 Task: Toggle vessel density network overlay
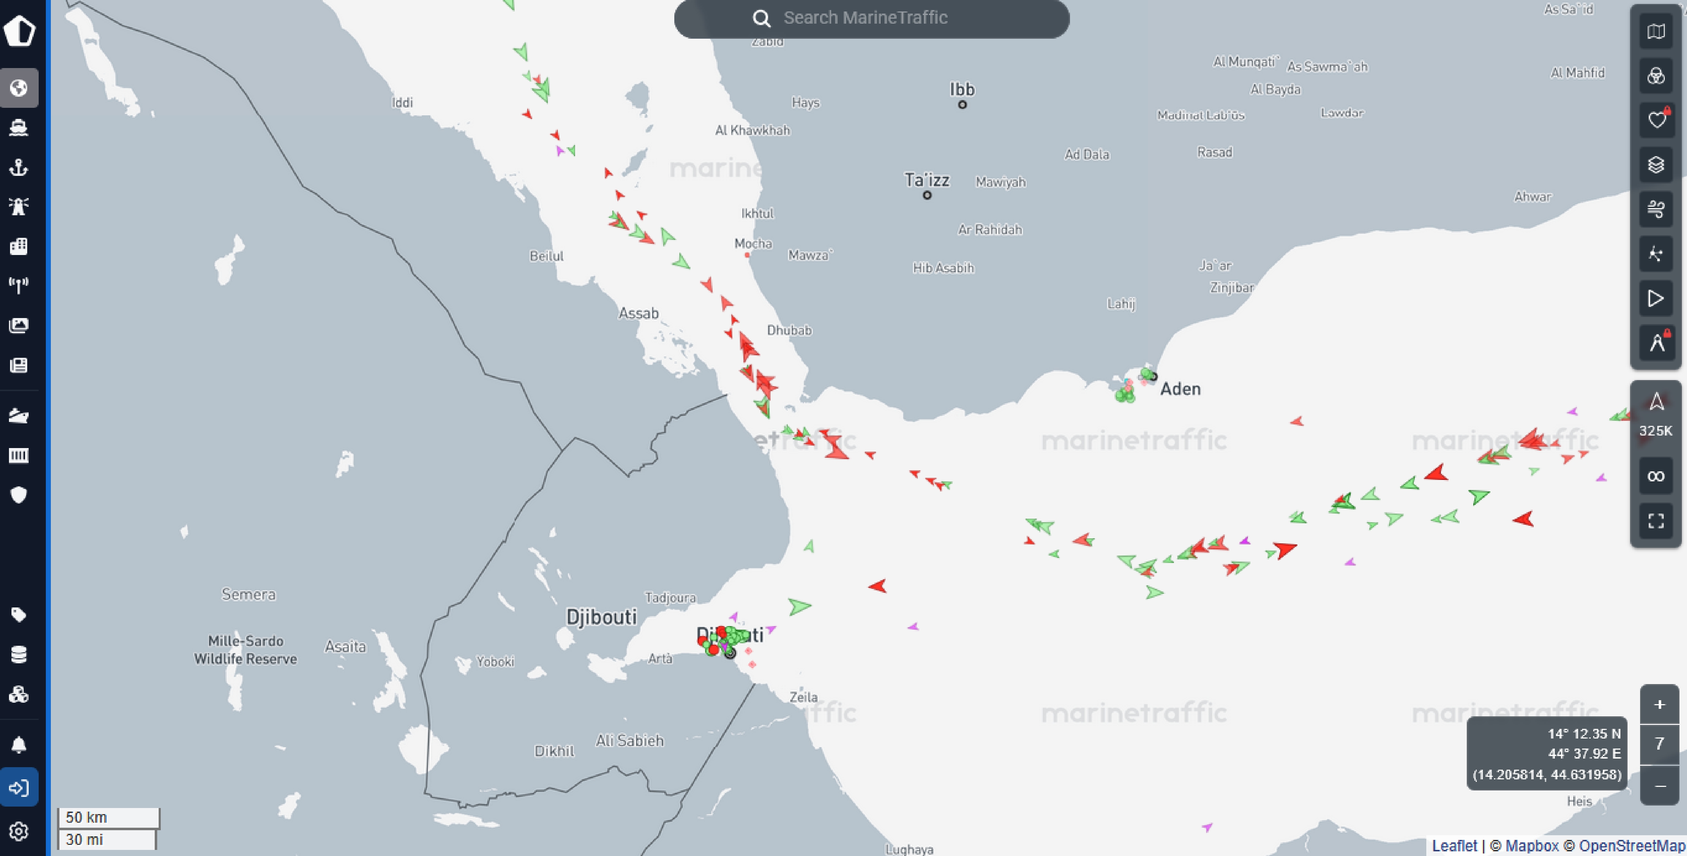click(x=1655, y=254)
